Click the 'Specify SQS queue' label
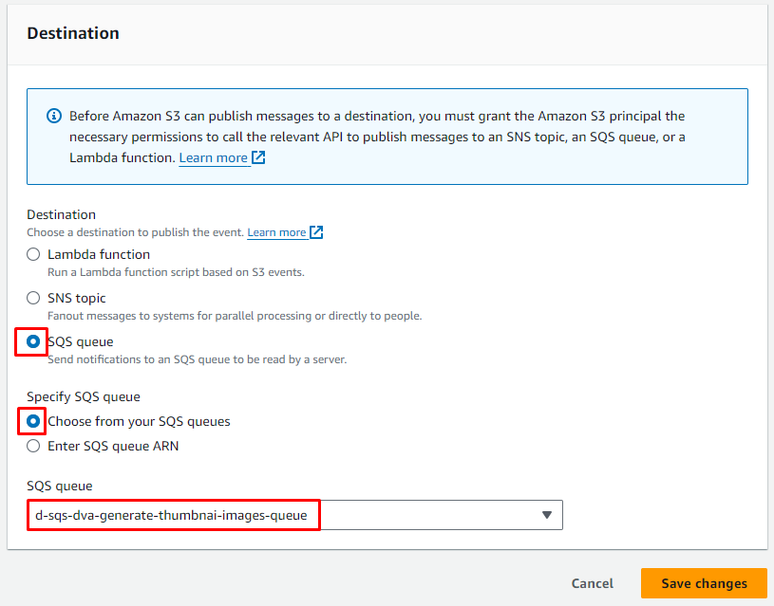The width and height of the screenshot is (774, 606). pyautogui.click(x=84, y=396)
